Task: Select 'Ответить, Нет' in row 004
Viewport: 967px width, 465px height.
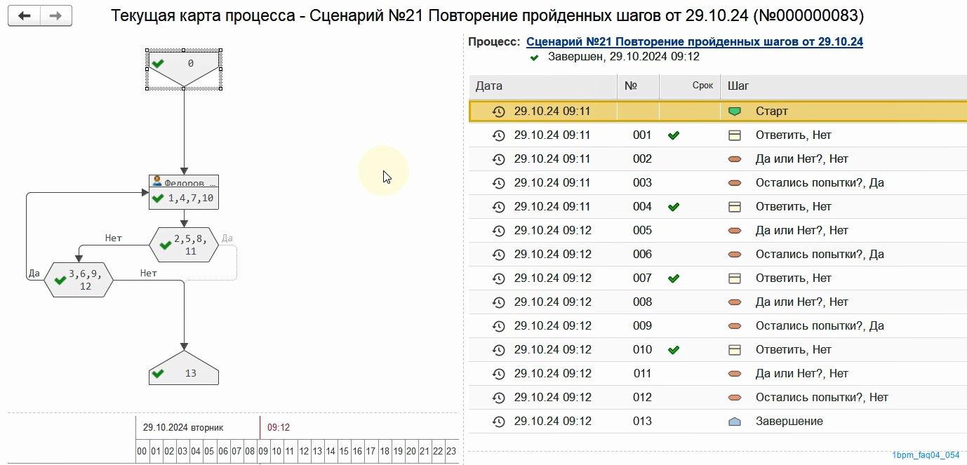Action: pyautogui.click(x=794, y=207)
